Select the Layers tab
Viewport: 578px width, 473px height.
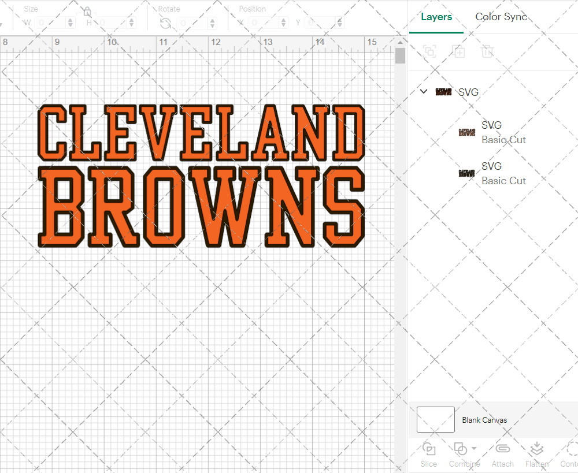(x=436, y=17)
